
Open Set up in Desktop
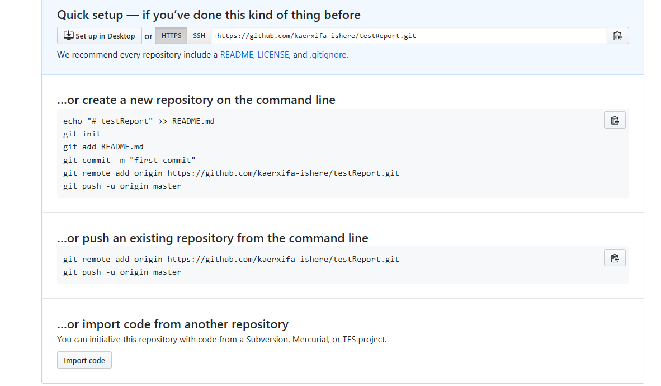pos(100,36)
